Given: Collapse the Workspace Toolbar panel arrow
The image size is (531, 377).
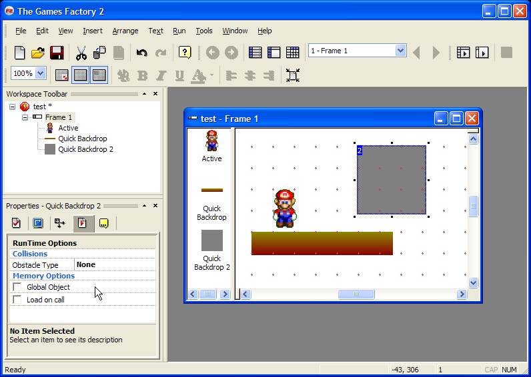Looking at the screenshot, I should [x=145, y=94].
